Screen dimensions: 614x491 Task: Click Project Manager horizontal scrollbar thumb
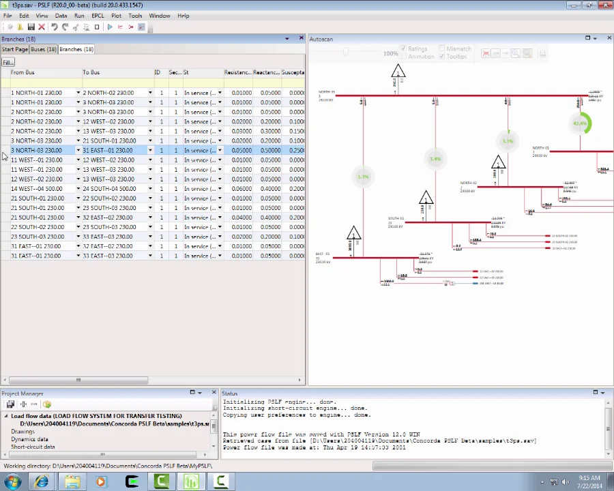102,455
